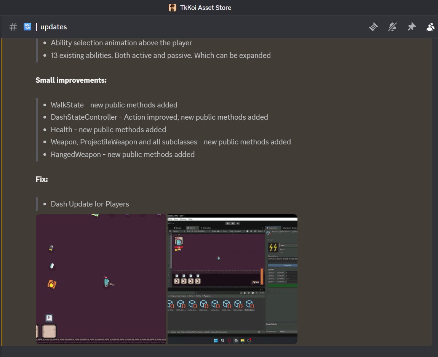
Task: Open pinned messages with the pin icon
Action: (x=411, y=27)
